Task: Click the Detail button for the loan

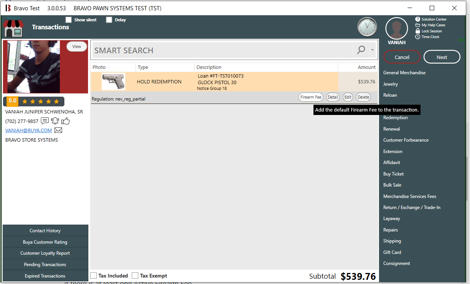Action: (x=333, y=97)
